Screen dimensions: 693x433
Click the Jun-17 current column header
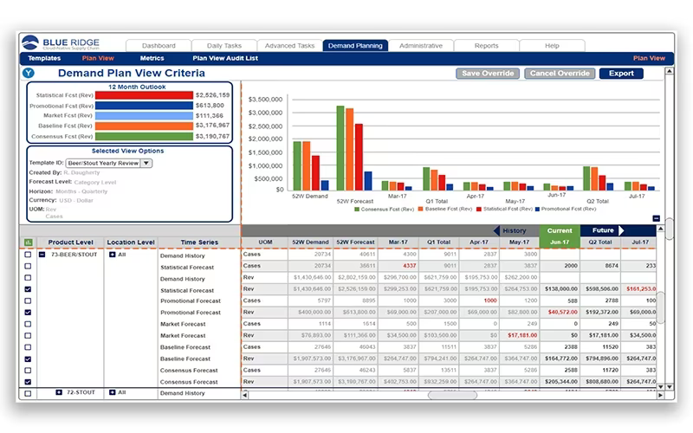point(560,242)
